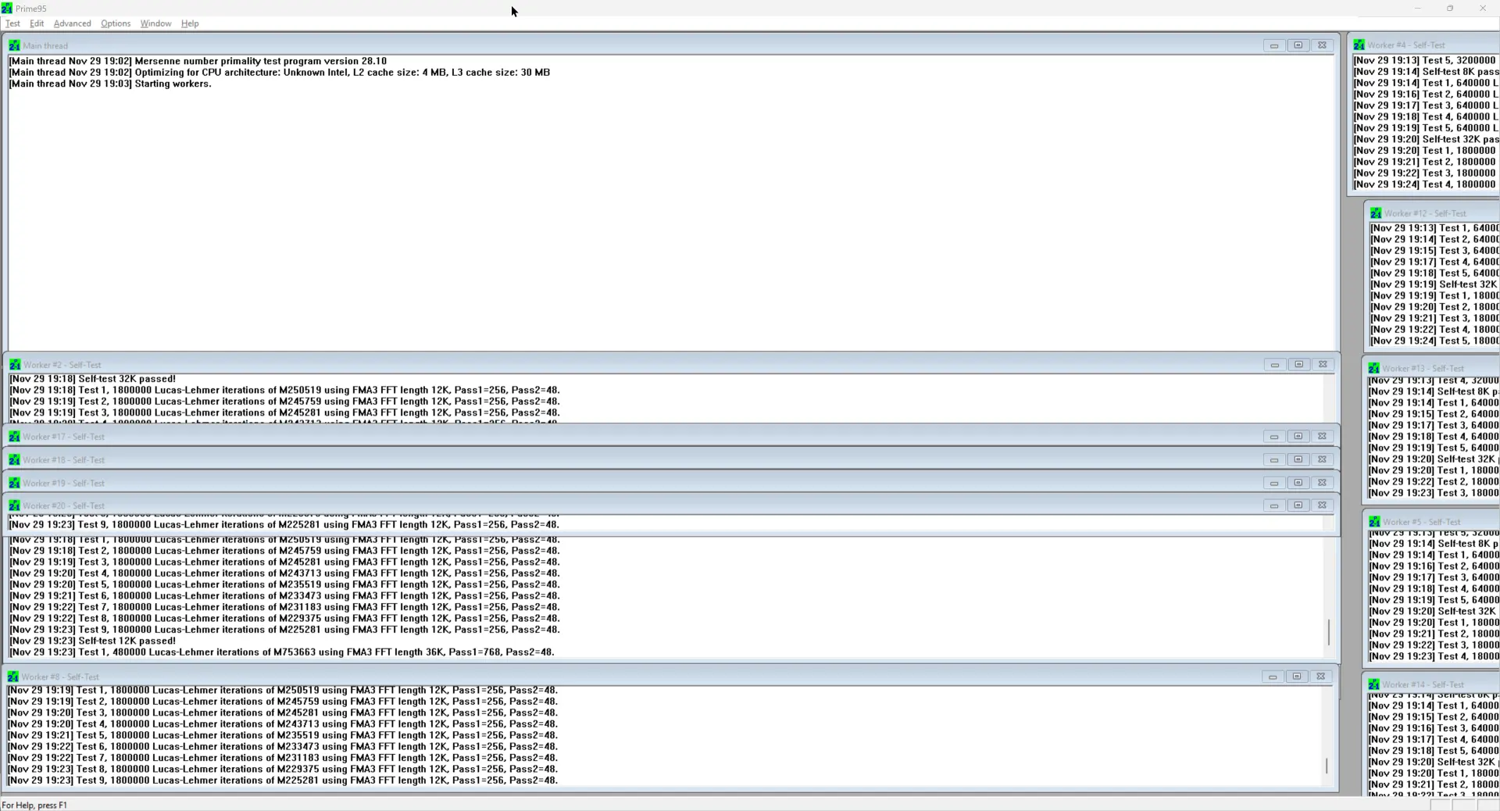Close the Worker #20 window
The width and height of the screenshot is (1500, 811).
tap(1322, 506)
